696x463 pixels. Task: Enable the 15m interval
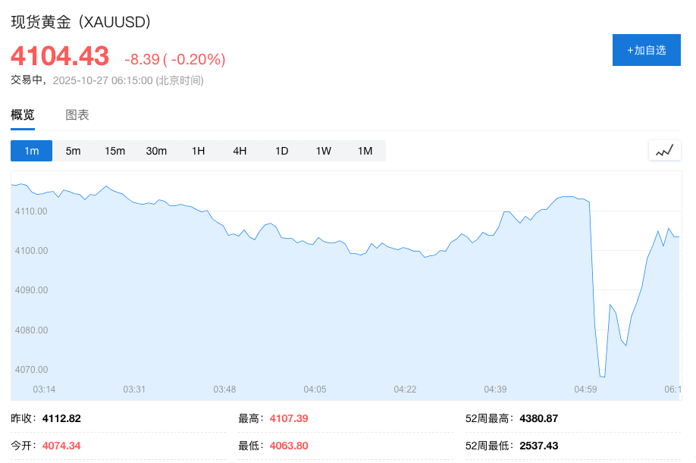tap(114, 150)
